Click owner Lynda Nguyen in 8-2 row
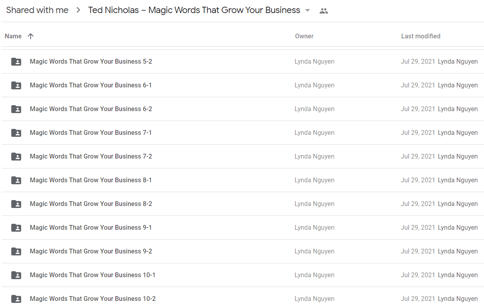This screenshot has height=308, width=484. click(315, 204)
